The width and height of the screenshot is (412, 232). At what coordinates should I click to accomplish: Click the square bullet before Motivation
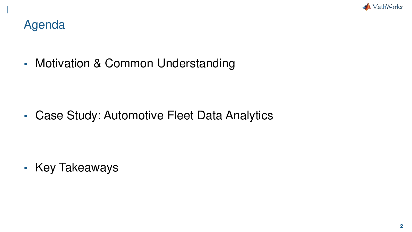point(26,64)
